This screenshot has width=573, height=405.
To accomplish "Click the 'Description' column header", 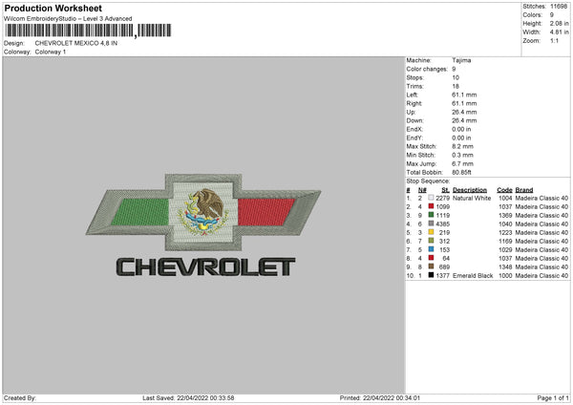I will point(470,190).
